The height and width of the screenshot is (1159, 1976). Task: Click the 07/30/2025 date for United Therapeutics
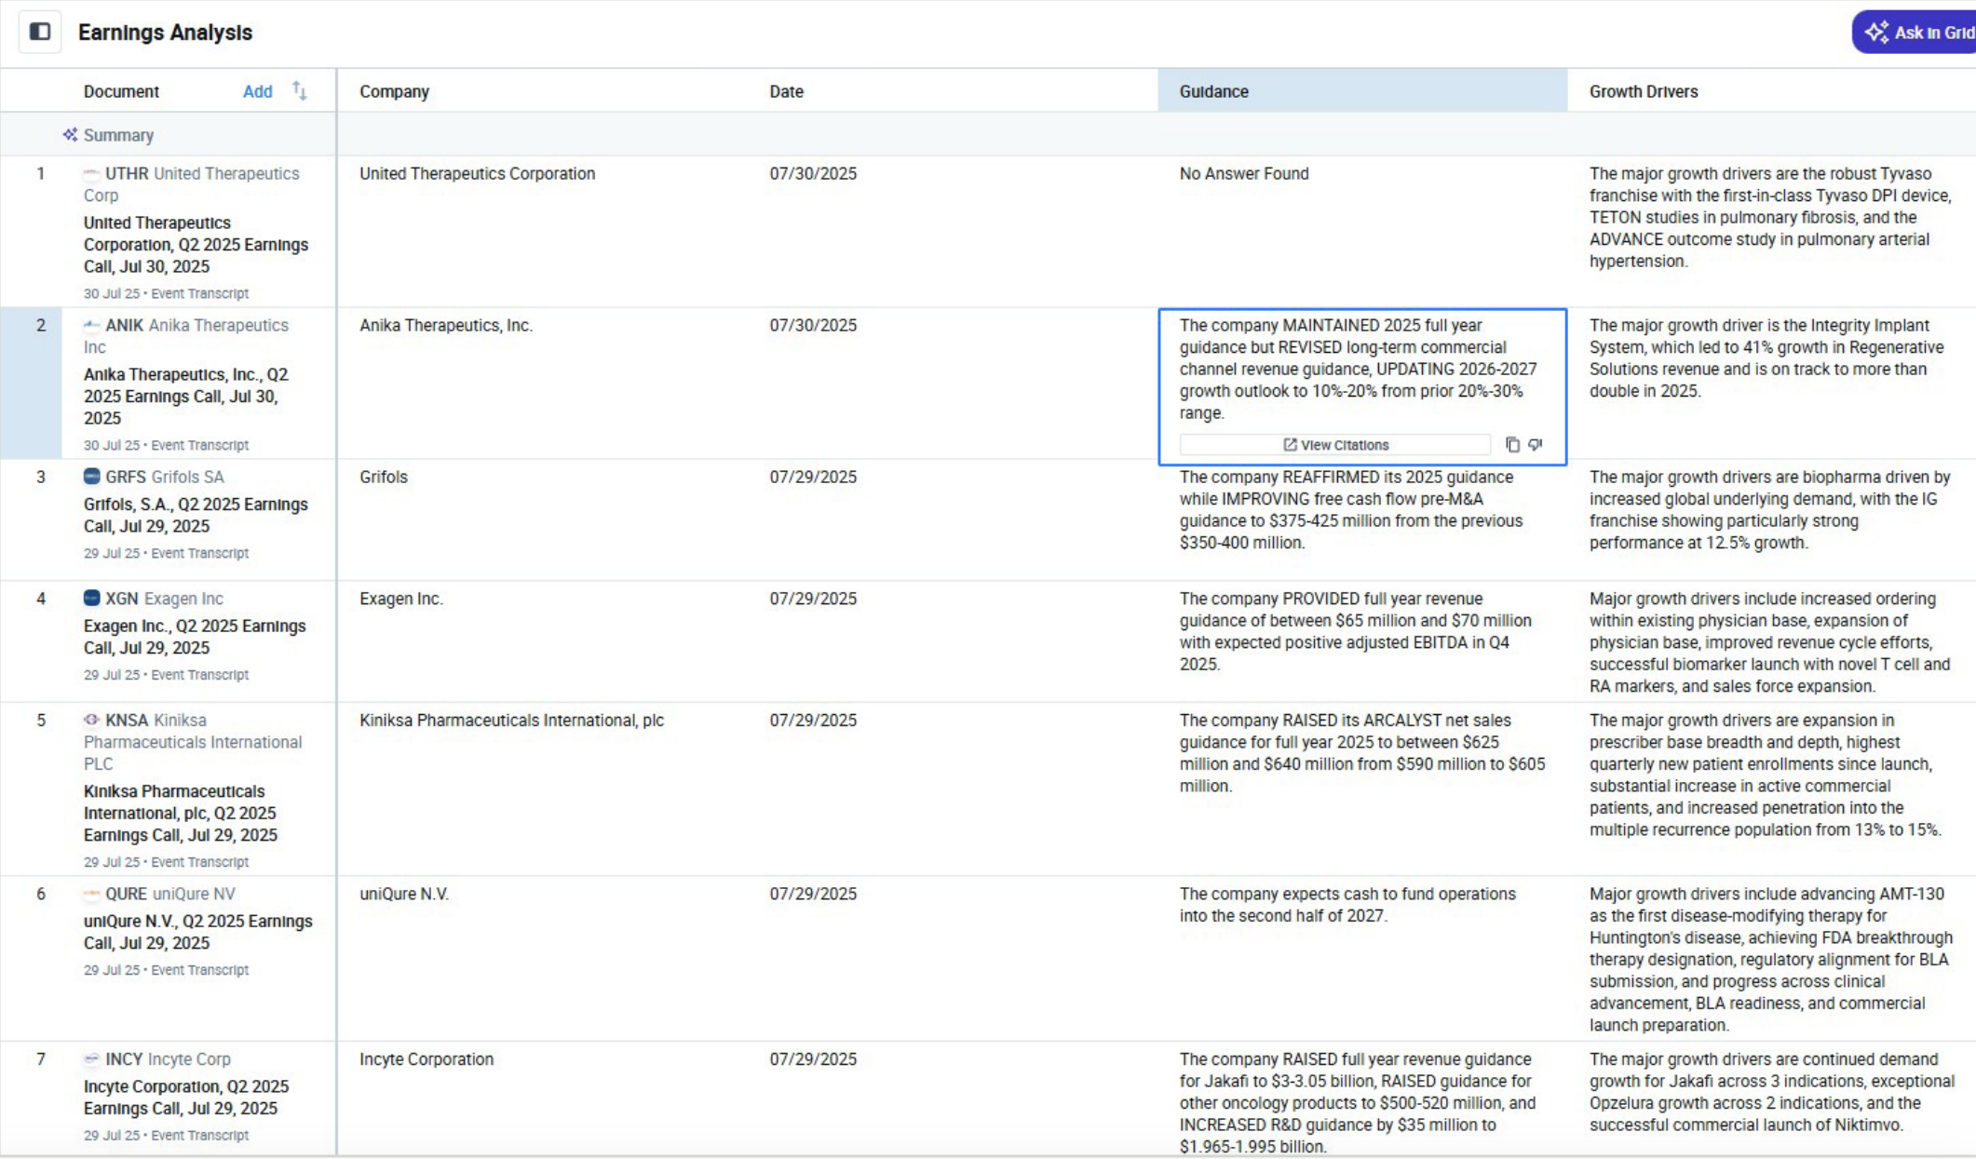[813, 173]
